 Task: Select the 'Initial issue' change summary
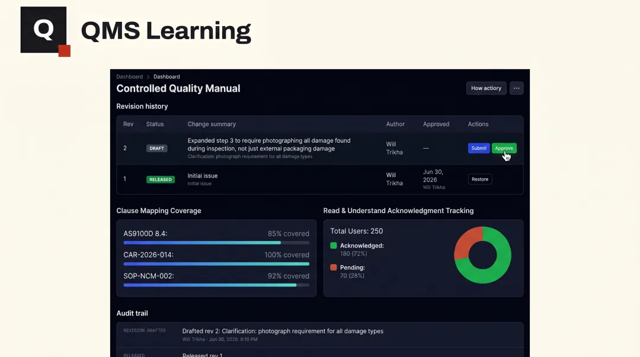pyautogui.click(x=203, y=176)
